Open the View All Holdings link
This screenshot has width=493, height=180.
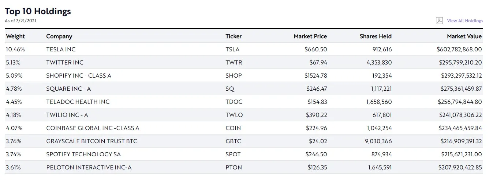pyautogui.click(x=465, y=21)
